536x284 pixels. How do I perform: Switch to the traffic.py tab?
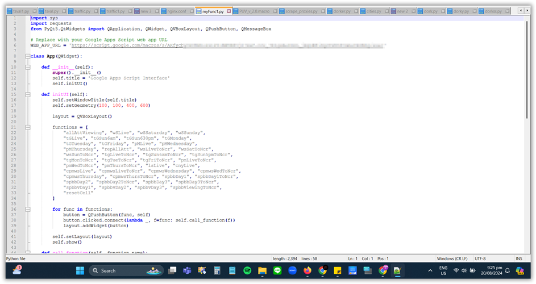(x=82, y=11)
